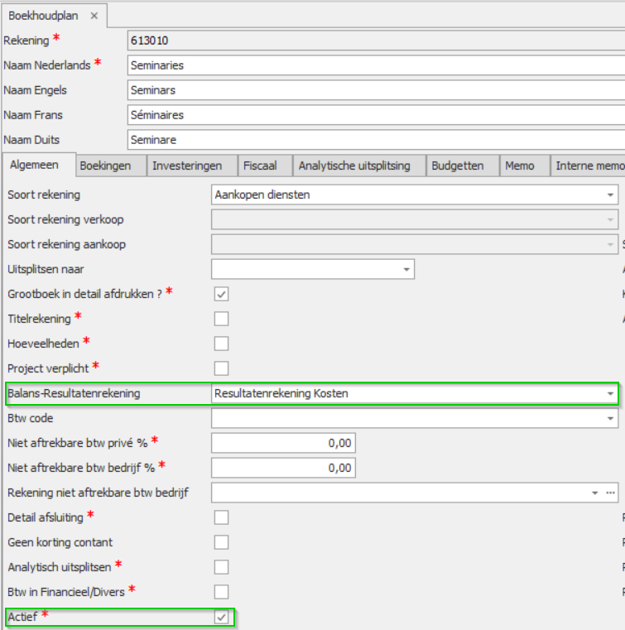
Task: Switch to the Boekingen tab
Action: coord(105,166)
